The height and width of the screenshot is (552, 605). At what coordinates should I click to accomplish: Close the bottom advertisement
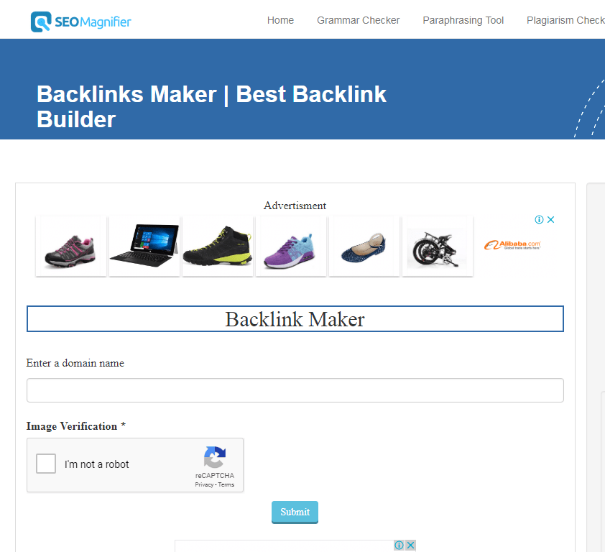pos(410,545)
